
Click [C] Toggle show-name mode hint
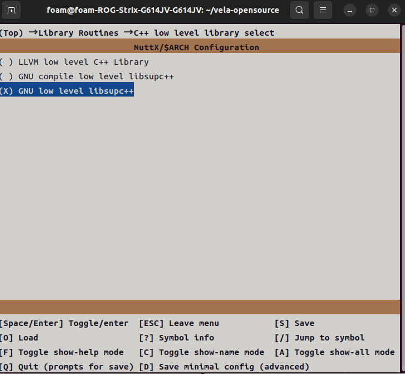point(201,352)
